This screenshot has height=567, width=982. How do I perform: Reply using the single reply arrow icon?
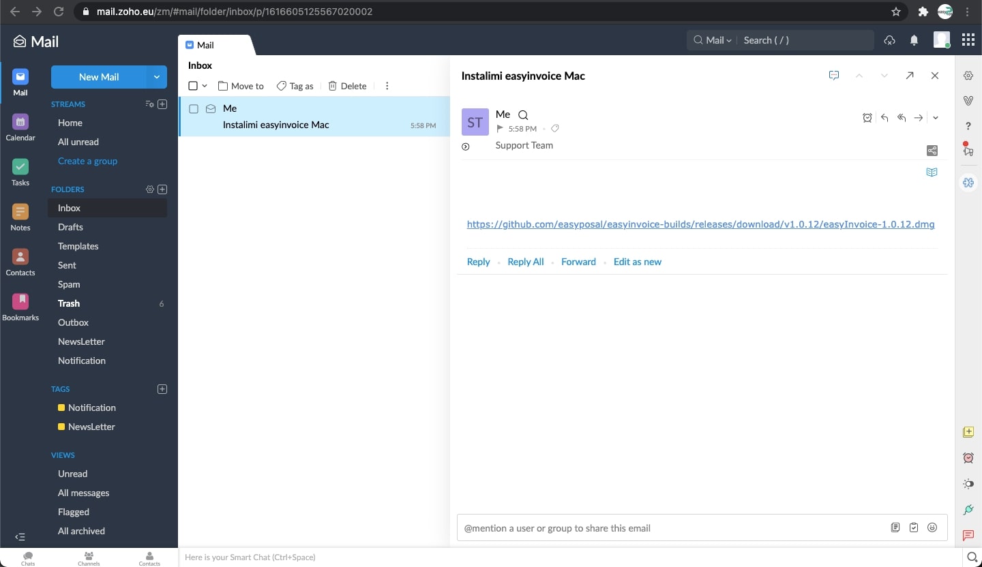click(884, 117)
